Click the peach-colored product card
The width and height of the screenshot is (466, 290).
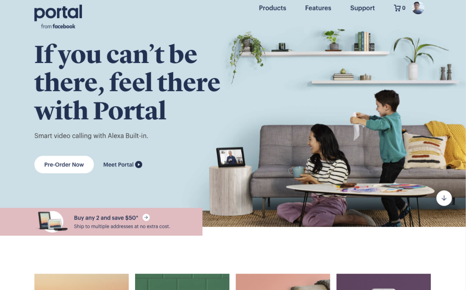pos(82,282)
